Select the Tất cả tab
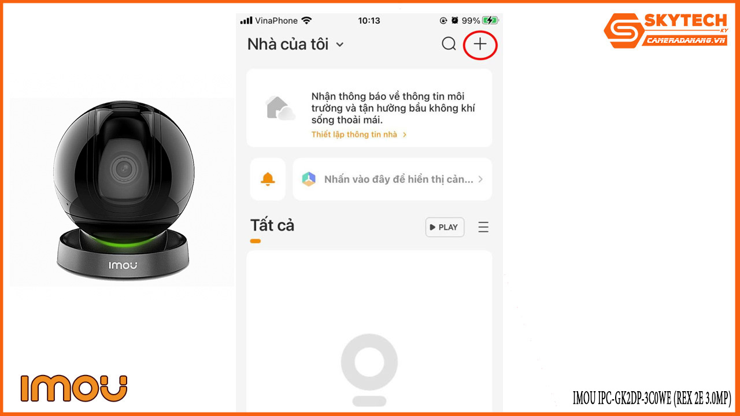Screen dimensions: 740x416 point(272,225)
